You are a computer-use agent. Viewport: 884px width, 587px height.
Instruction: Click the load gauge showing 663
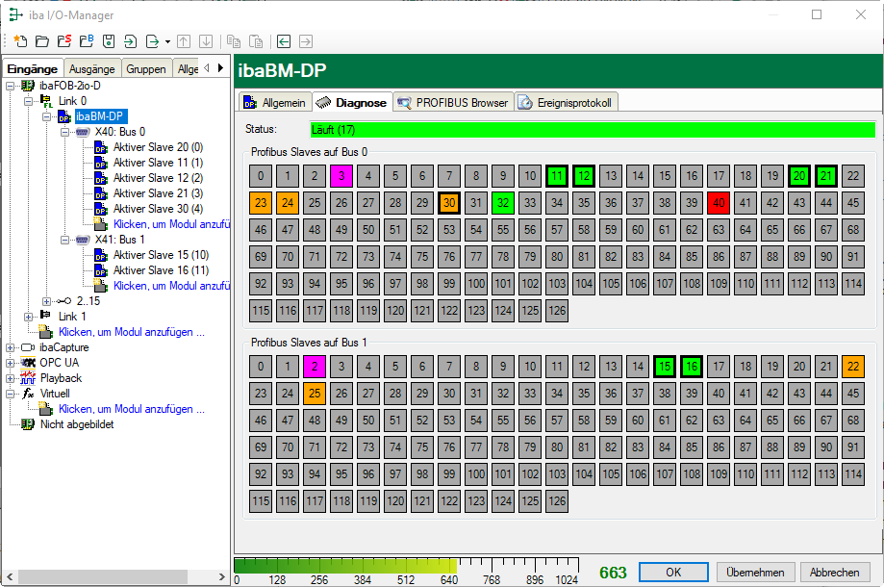pyautogui.click(x=406, y=572)
